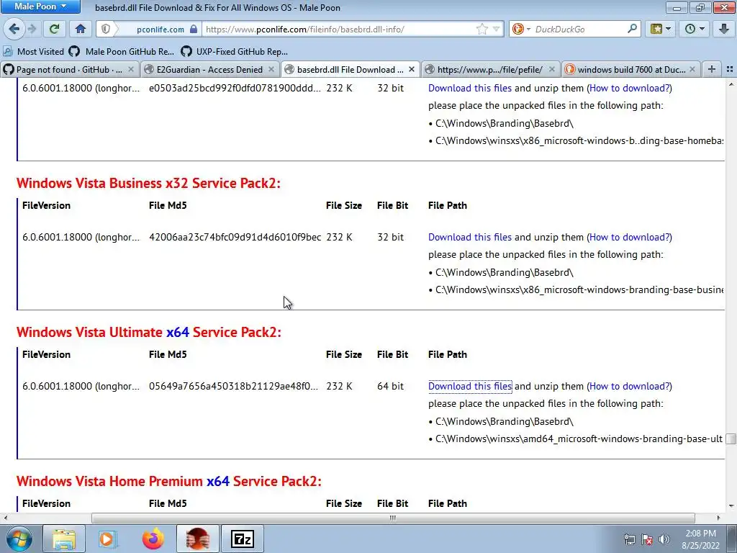The image size is (737, 553).
Task: Click the active browser taskbar icon
Action: point(197,539)
